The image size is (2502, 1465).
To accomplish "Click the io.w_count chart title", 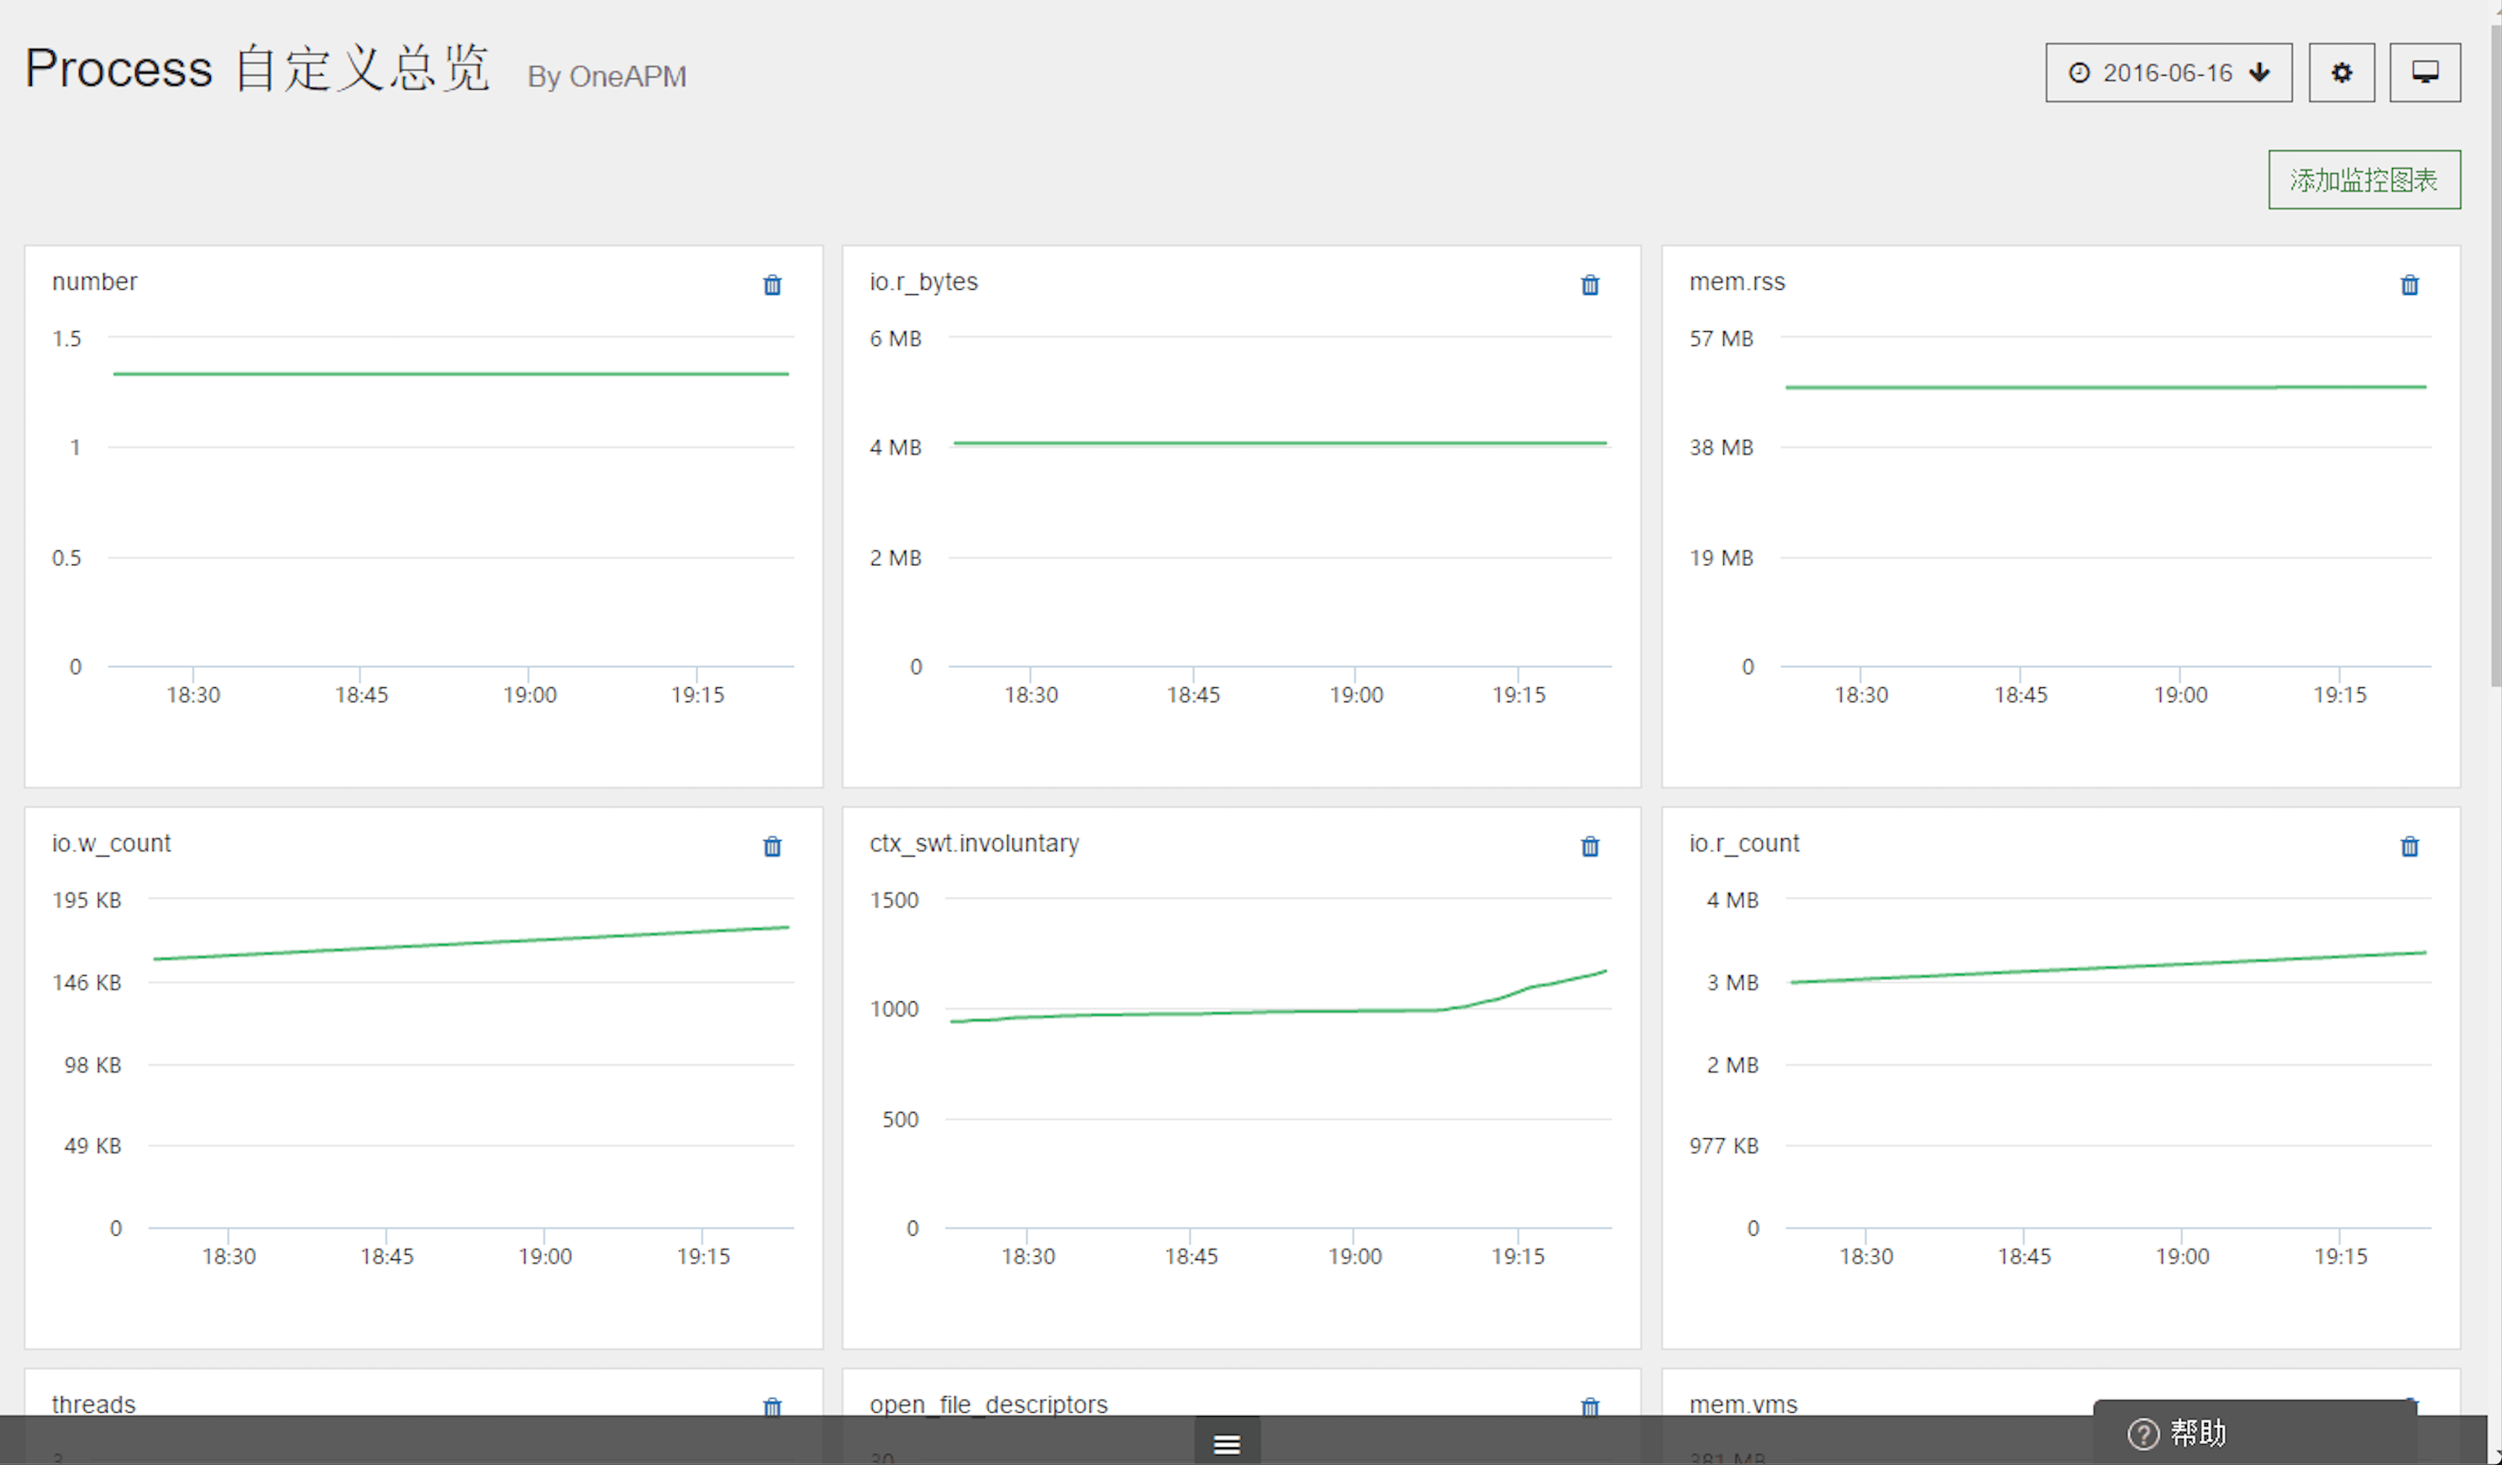I will (x=111, y=843).
